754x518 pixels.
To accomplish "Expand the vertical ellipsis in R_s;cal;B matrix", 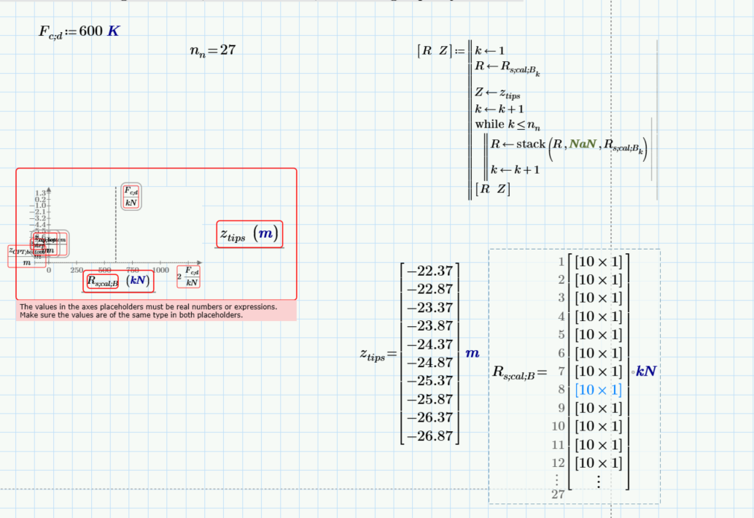I will 598,480.
